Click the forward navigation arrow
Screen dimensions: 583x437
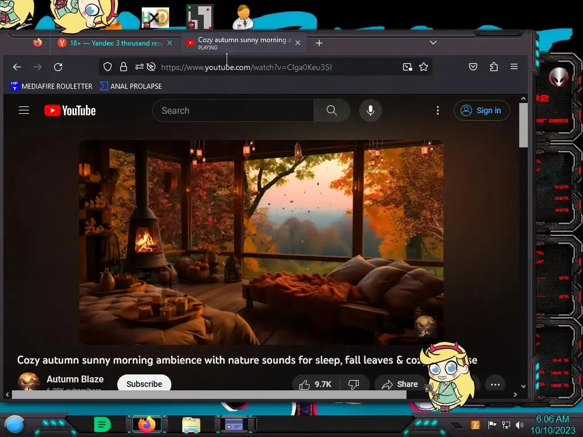click(x=38, y=67)
